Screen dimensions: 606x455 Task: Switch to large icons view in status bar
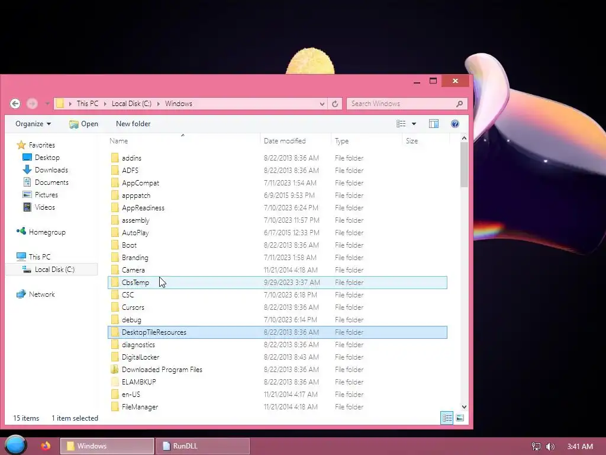click(459, 418)
